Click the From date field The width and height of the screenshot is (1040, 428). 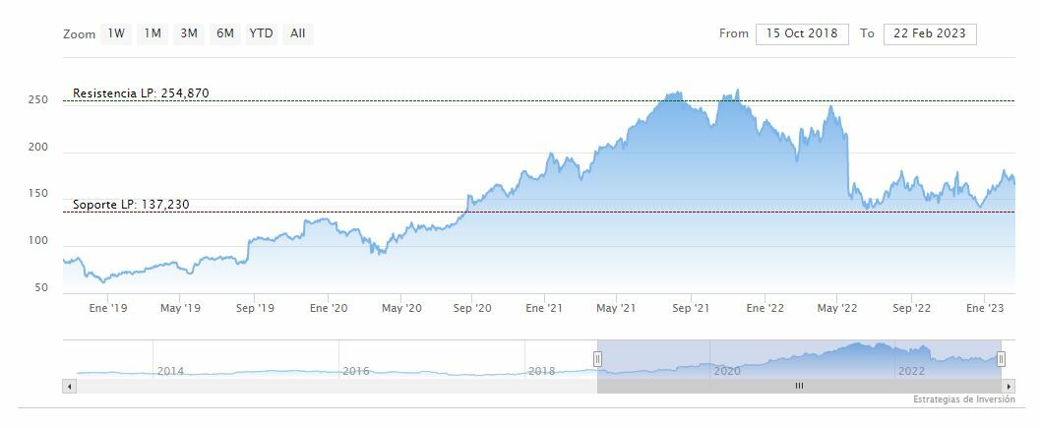802,33
